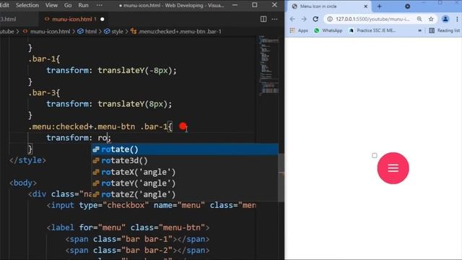Show hidden bookmarks with the chevron
This screenshot has height=260, width=462.
tap(419, 30)
